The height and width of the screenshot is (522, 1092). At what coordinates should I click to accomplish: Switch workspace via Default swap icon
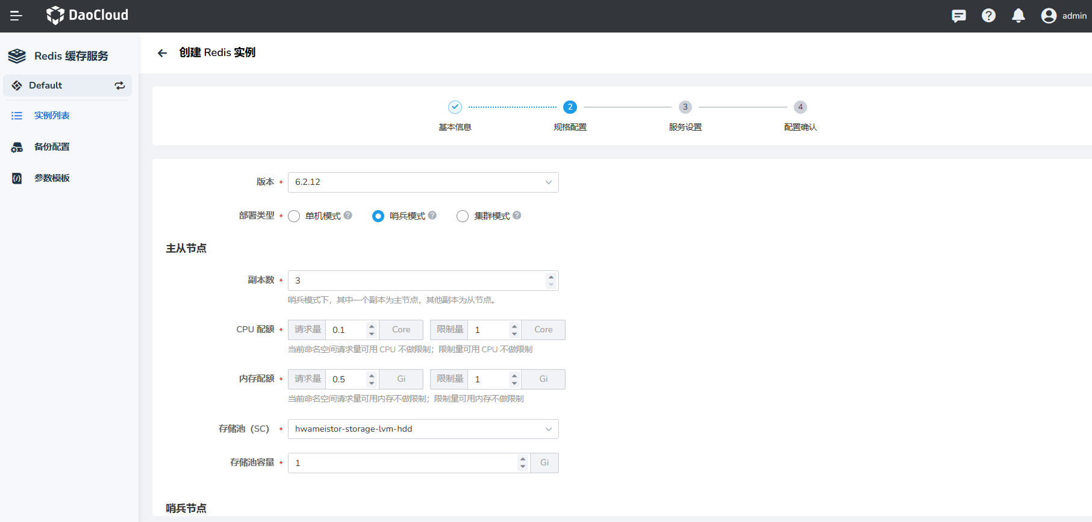120,85
